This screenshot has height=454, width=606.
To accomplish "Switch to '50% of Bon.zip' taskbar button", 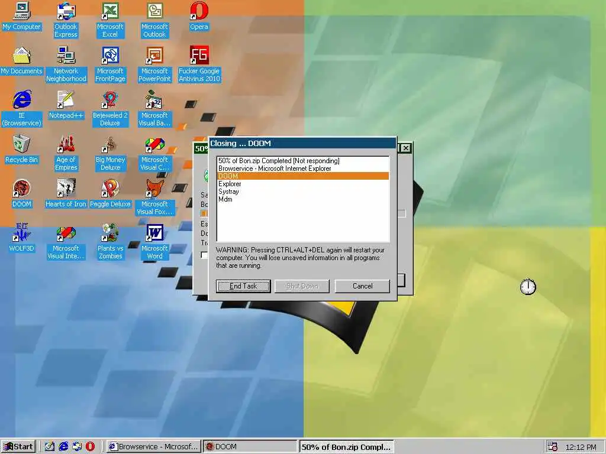I will pos(346,447).
